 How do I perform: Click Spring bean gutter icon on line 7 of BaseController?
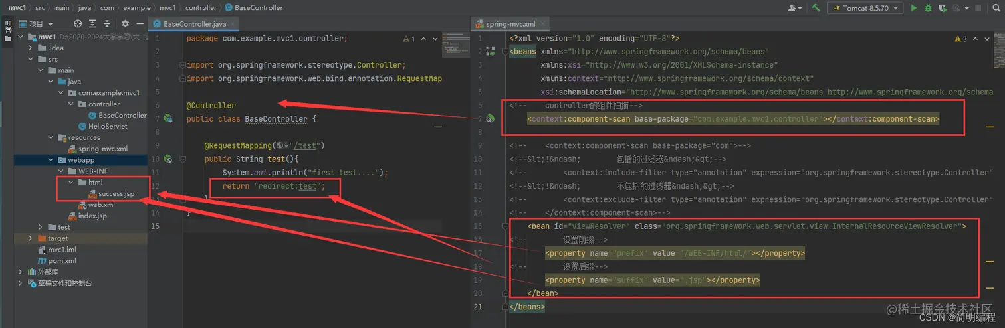(x=168, y=119)
